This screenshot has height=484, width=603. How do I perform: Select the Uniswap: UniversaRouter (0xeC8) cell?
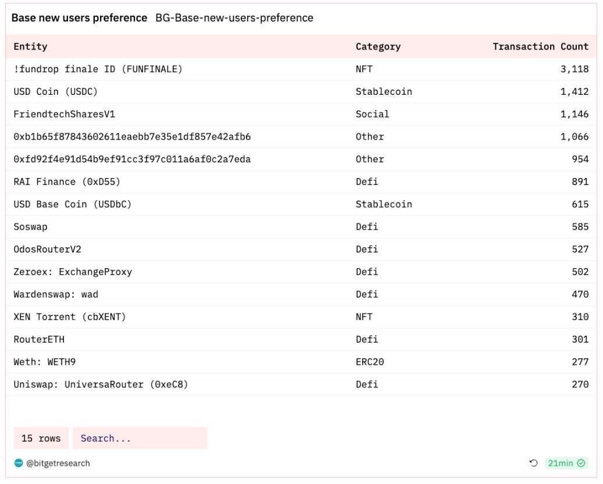101,385
